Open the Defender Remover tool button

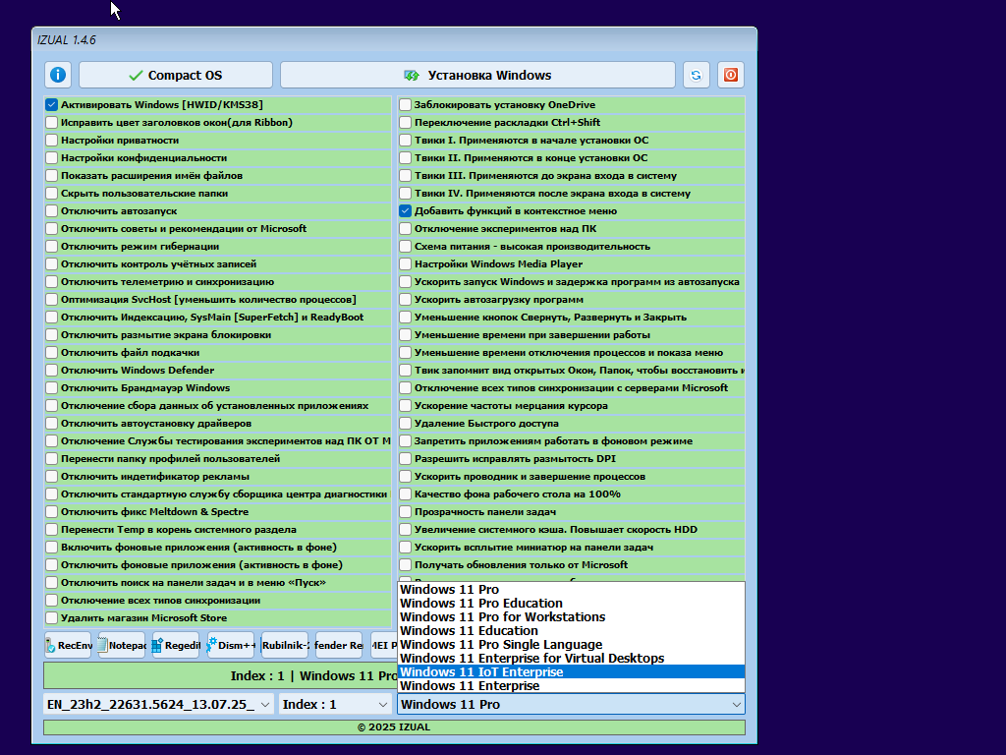[340, 645]
